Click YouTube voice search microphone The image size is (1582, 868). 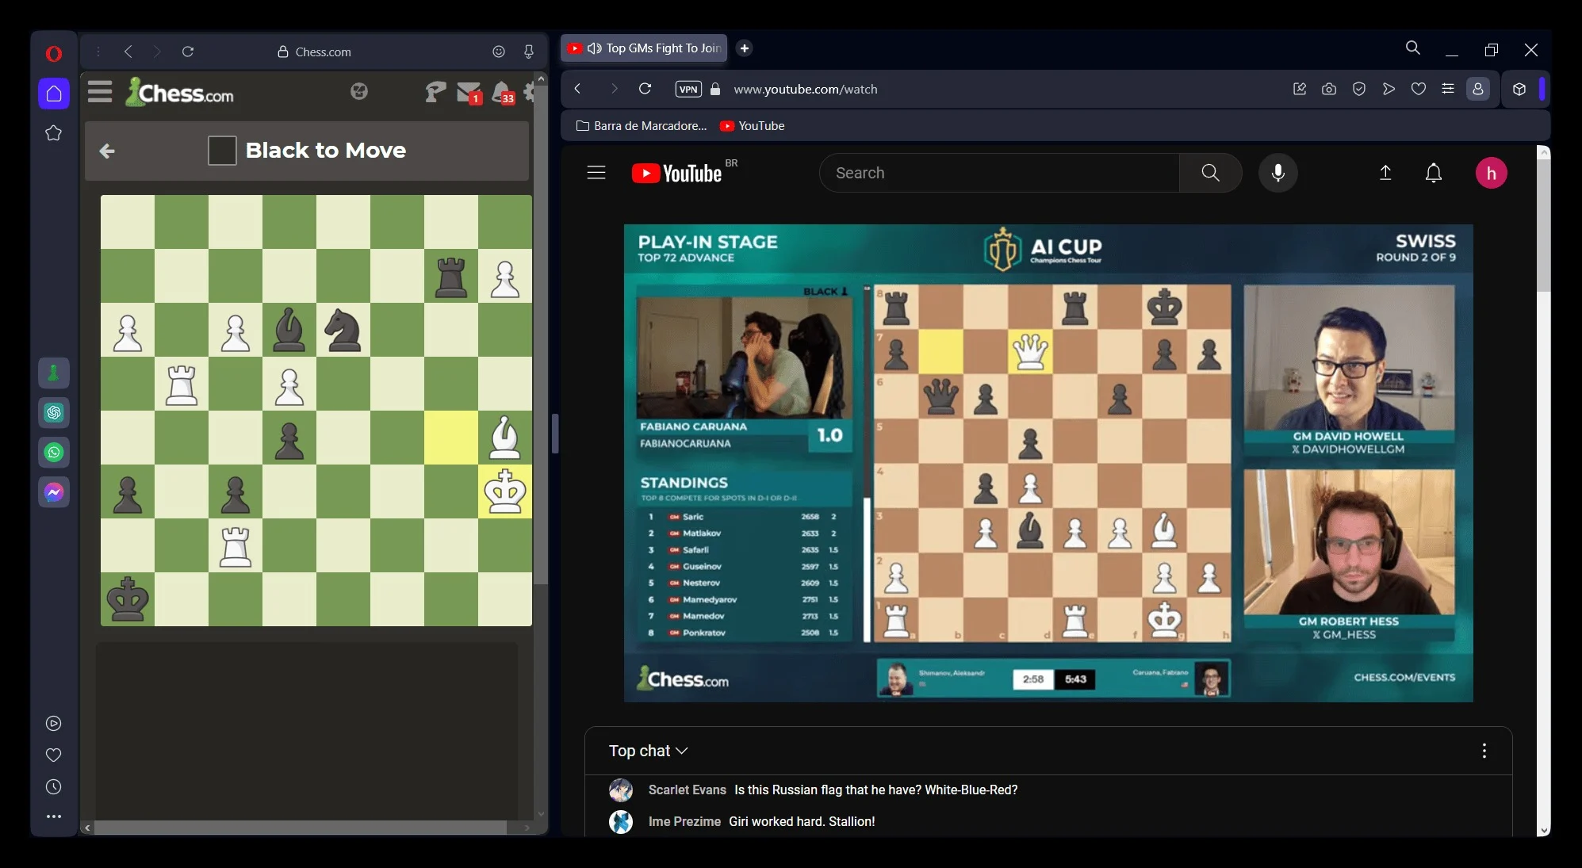tap(1277, 173)
